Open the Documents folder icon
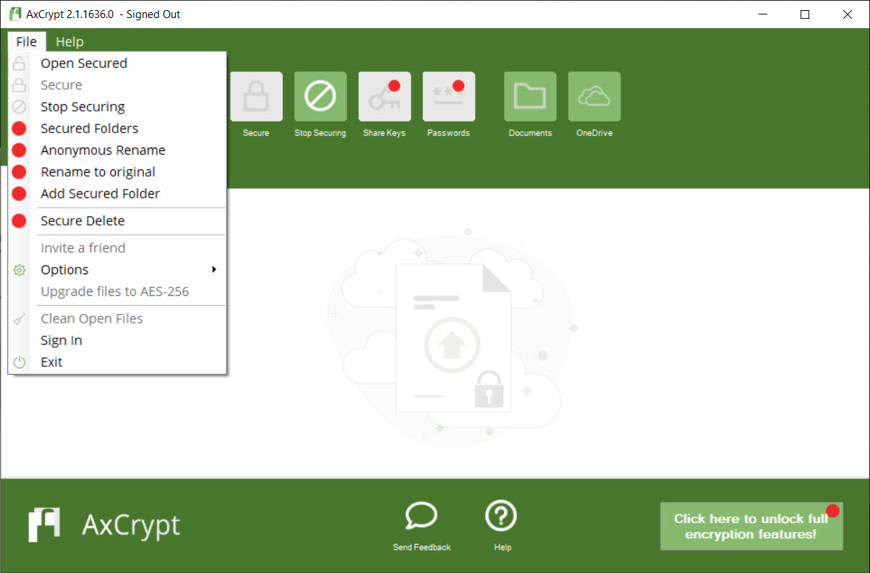The height and width of the screenshot is (573, 870). point(530,96)
